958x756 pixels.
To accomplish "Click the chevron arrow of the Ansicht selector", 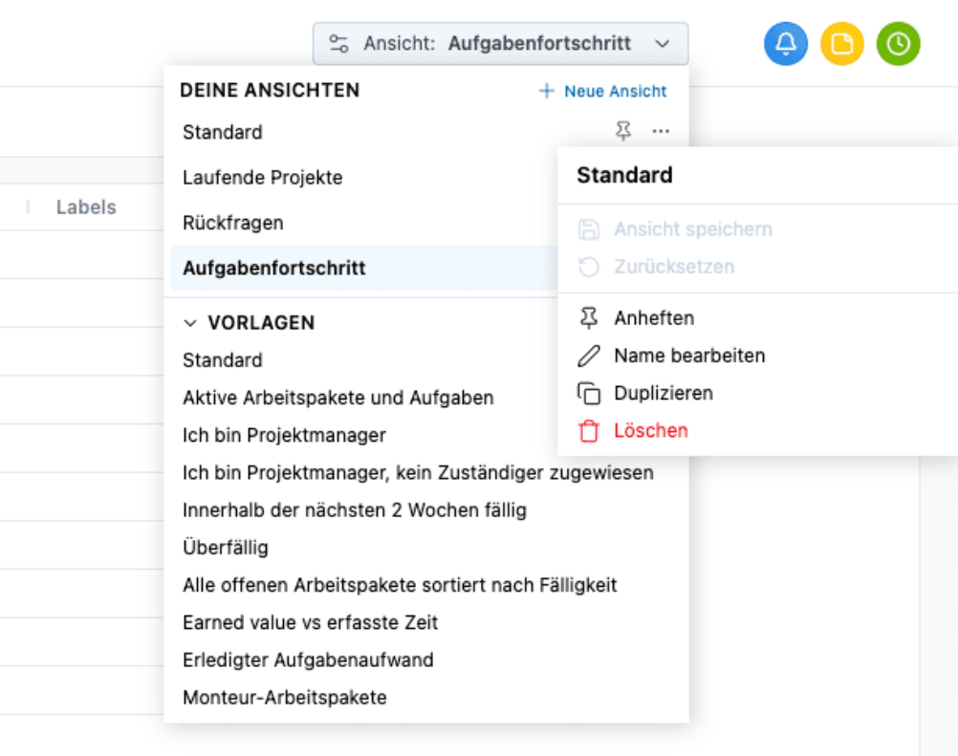I will point(663,43).
